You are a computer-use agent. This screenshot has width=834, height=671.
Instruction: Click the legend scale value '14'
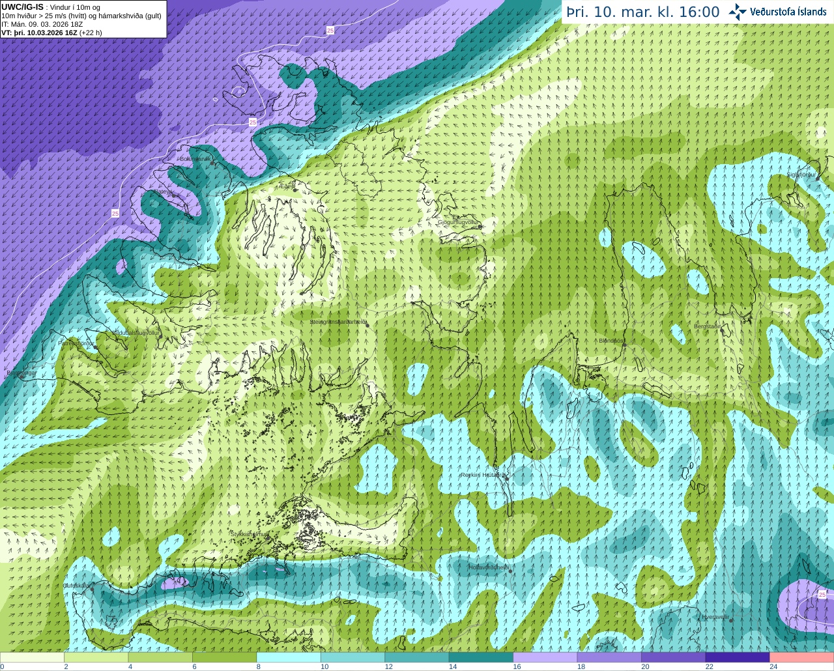[453, 666]
